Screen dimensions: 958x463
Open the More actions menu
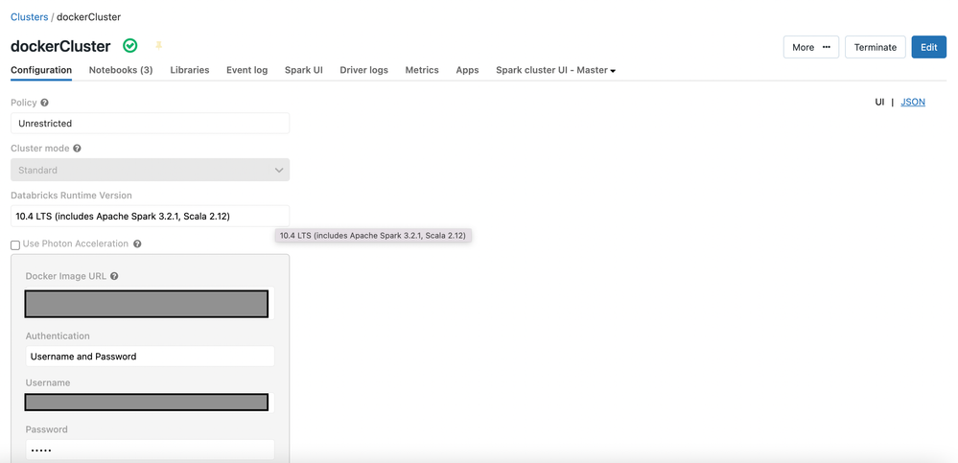pos(810,47)
